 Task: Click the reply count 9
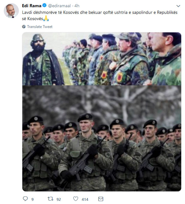(32, 199)
